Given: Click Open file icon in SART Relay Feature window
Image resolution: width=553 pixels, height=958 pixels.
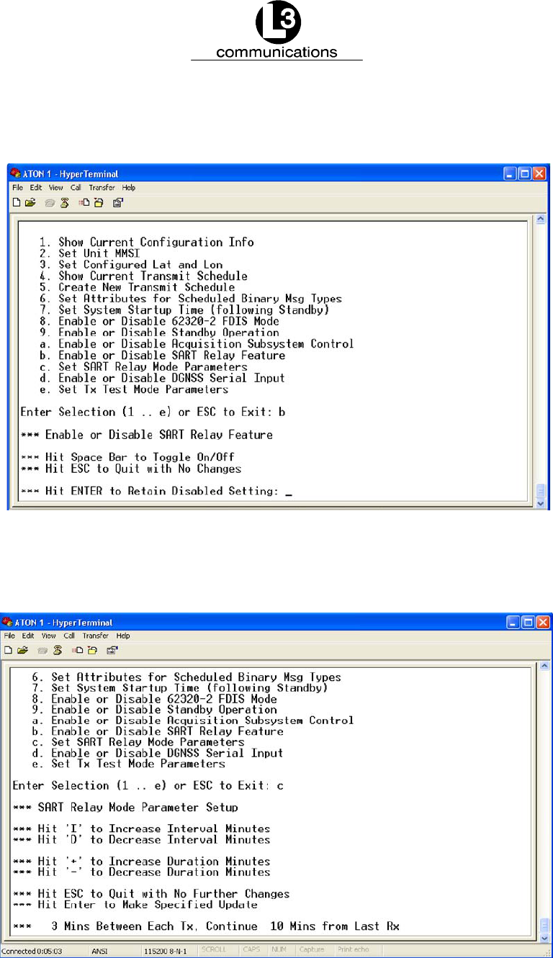Looking at the screenshot, I should [x=31, y=202].
